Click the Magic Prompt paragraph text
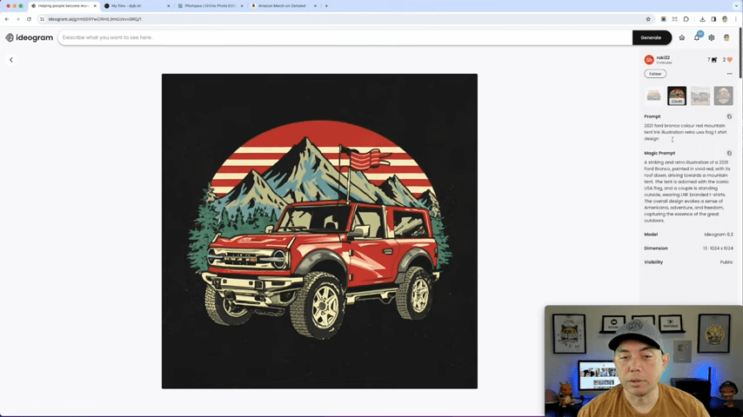743x417 pixels. [x=687, y=191]
